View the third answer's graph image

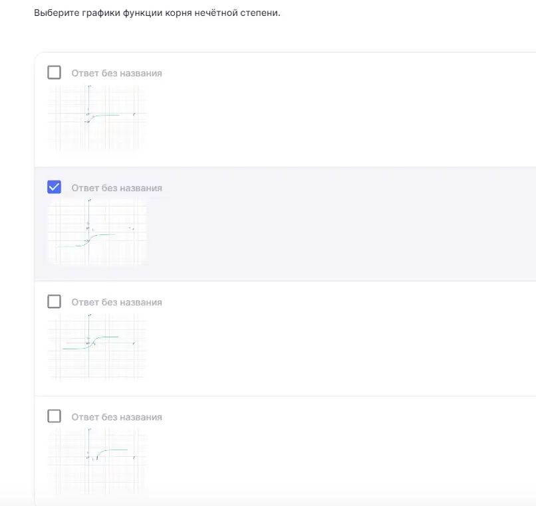(96, 347)
